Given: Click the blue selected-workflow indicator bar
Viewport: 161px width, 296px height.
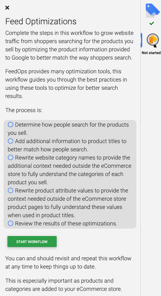Looking at the screenshot, I should pos(141,40).
